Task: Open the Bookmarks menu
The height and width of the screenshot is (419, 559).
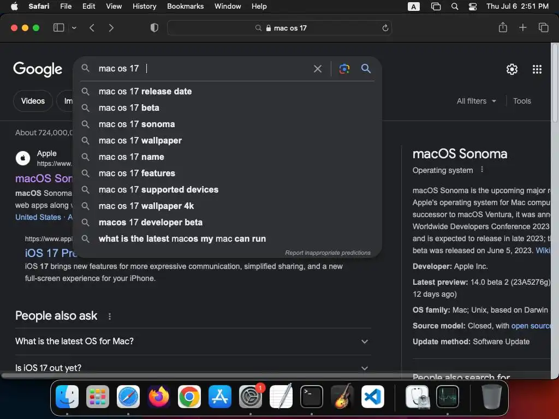Action: 186,7
